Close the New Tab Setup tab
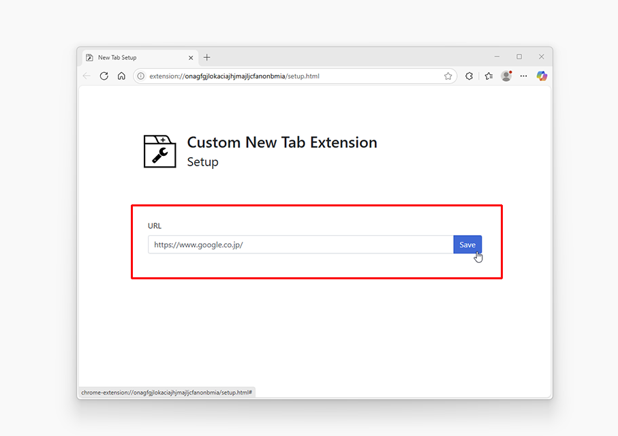 click(191, 58)
